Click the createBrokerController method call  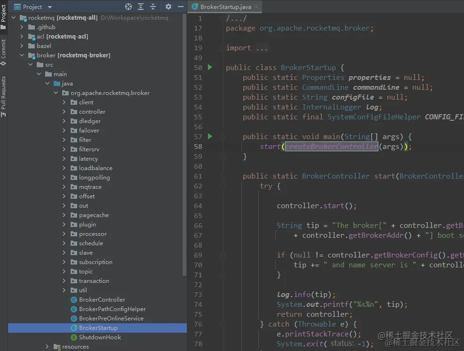click(331, 147)
